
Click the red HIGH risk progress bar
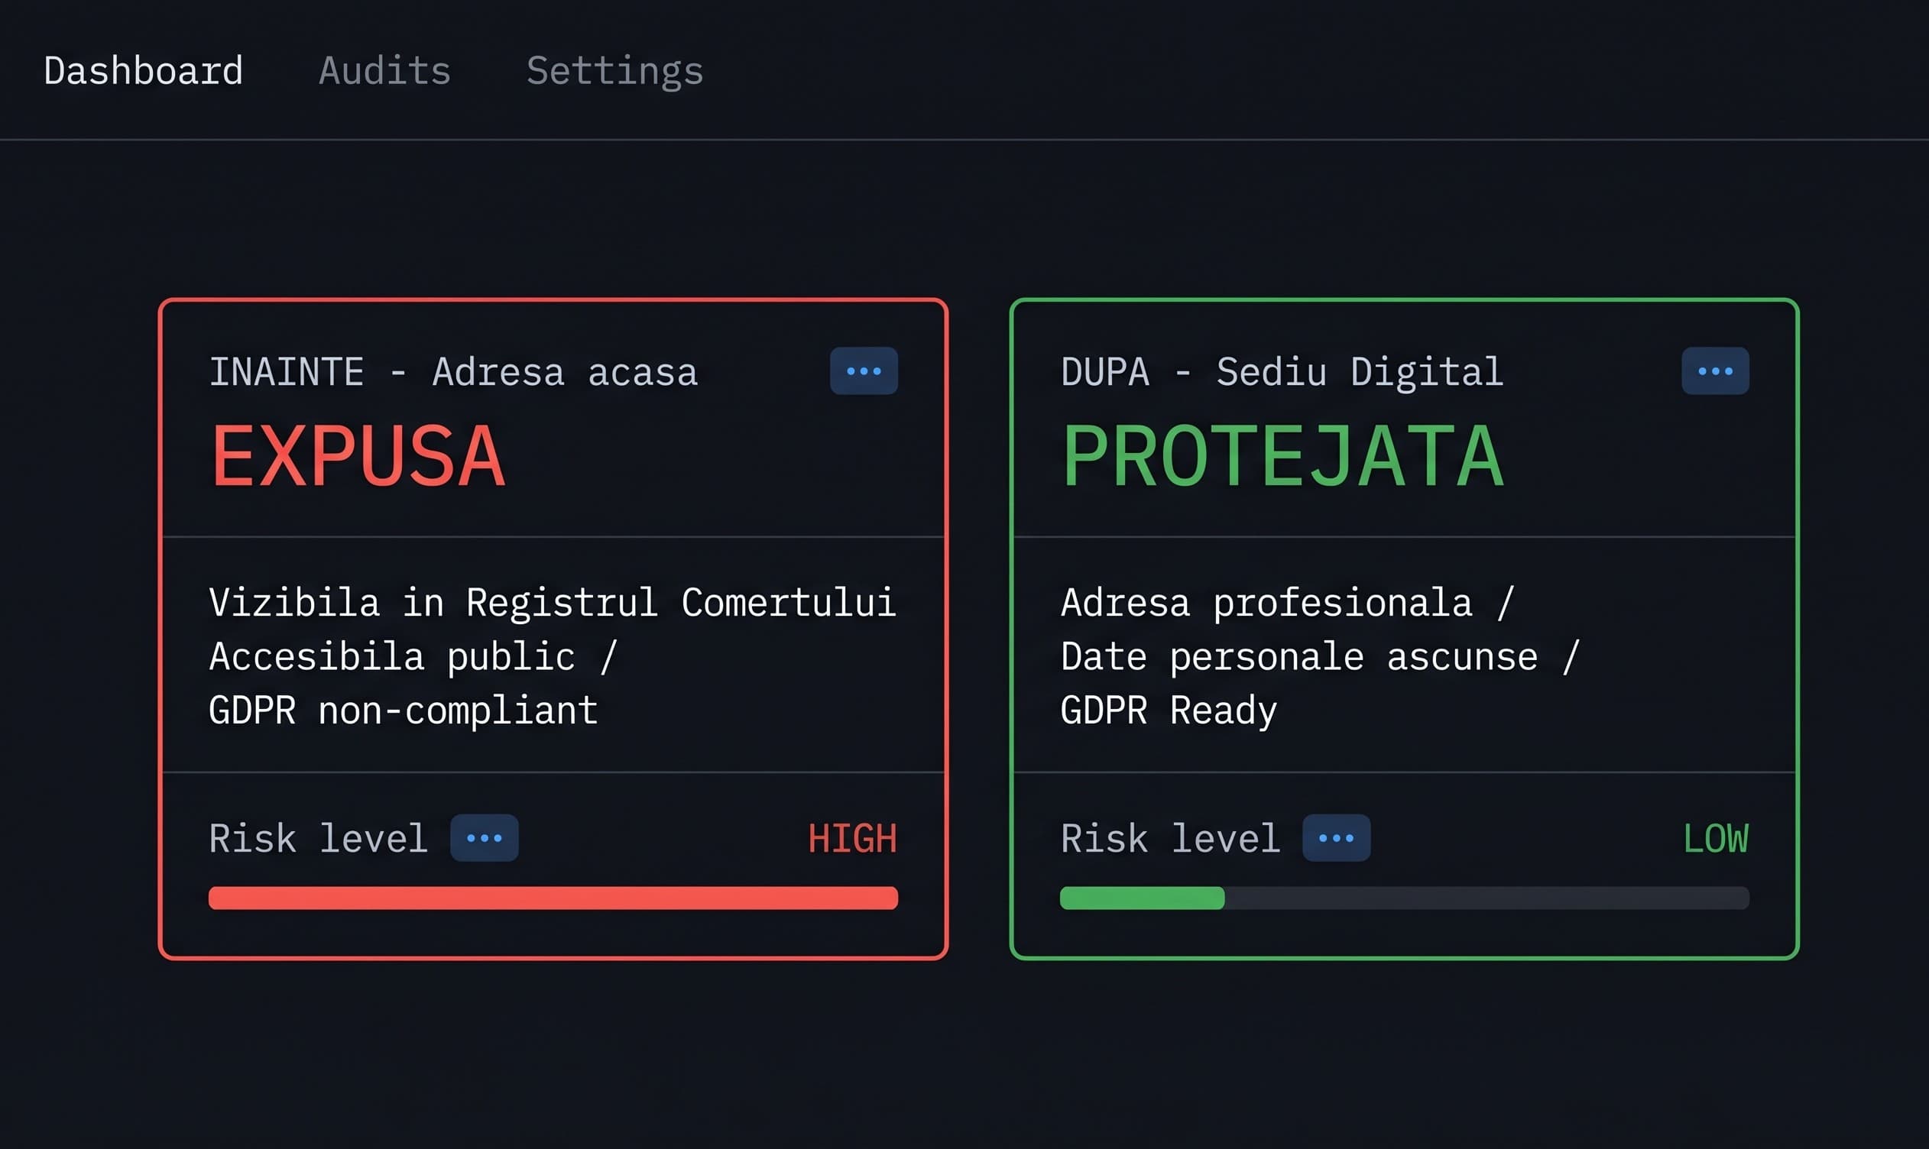coord(553,898)
